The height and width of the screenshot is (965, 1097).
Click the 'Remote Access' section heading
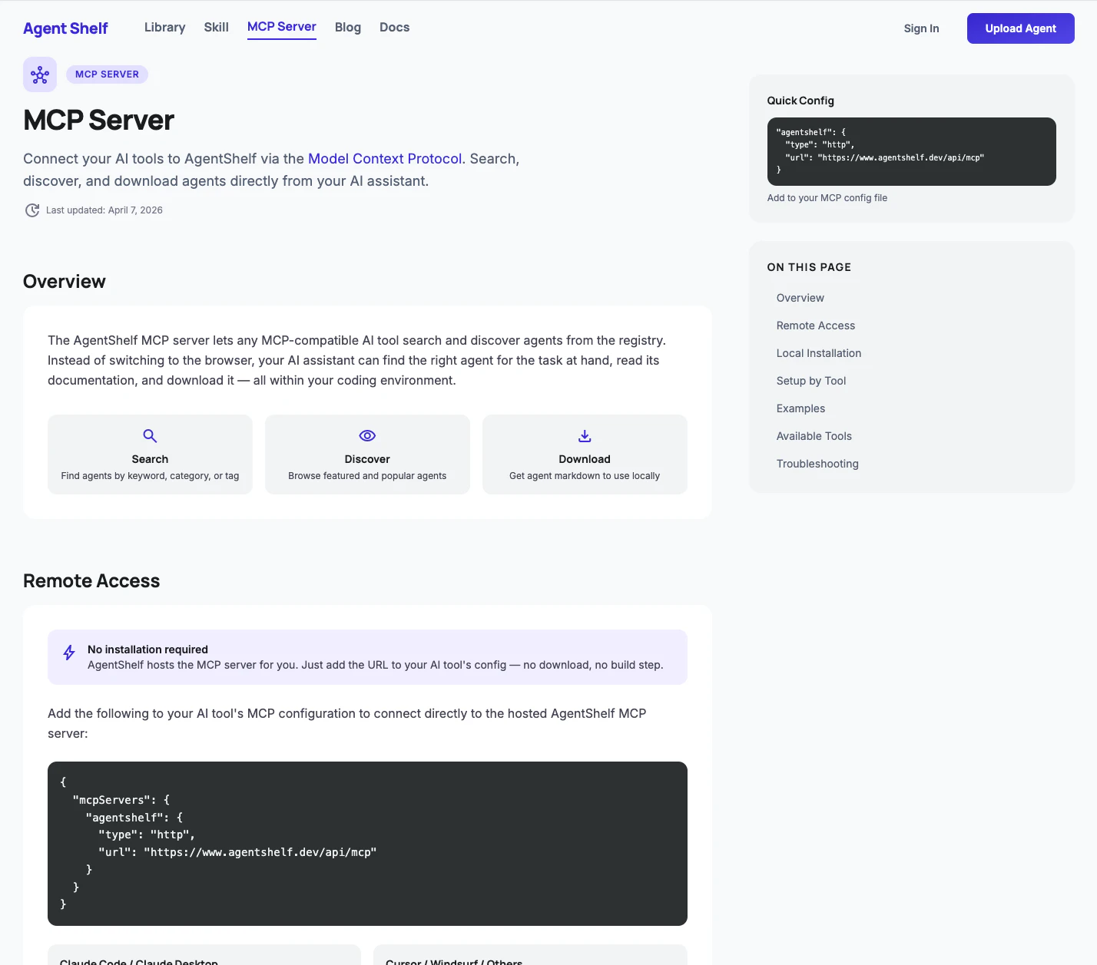91,581
